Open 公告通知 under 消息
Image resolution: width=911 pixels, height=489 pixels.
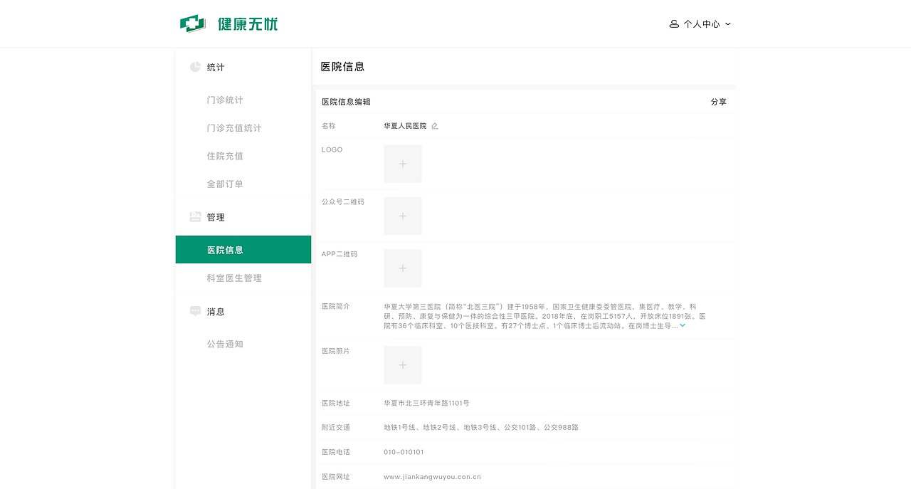(224, 344)
